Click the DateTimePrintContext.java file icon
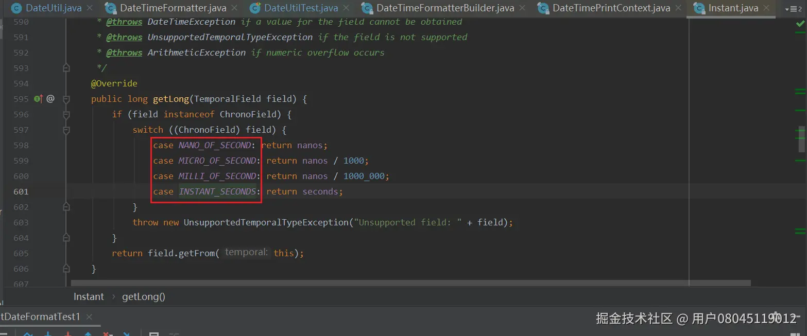This screenshot has height=336, width=807. tap(543, 8)
